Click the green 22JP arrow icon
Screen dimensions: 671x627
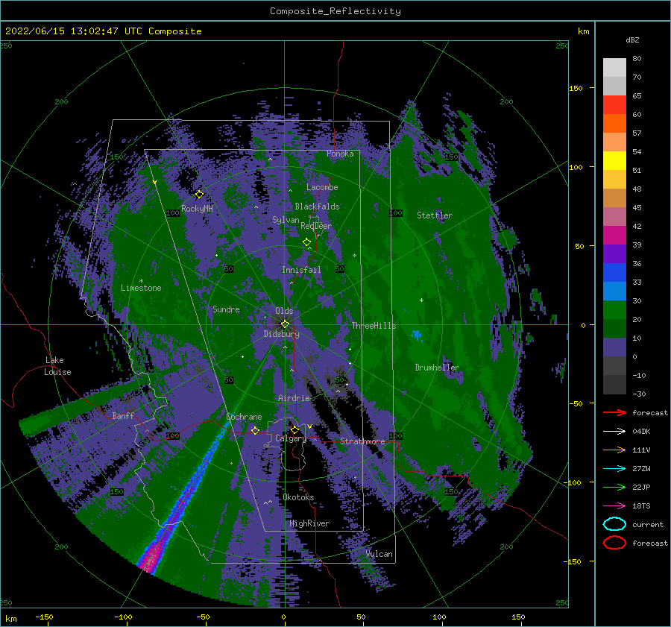(614, 487)
